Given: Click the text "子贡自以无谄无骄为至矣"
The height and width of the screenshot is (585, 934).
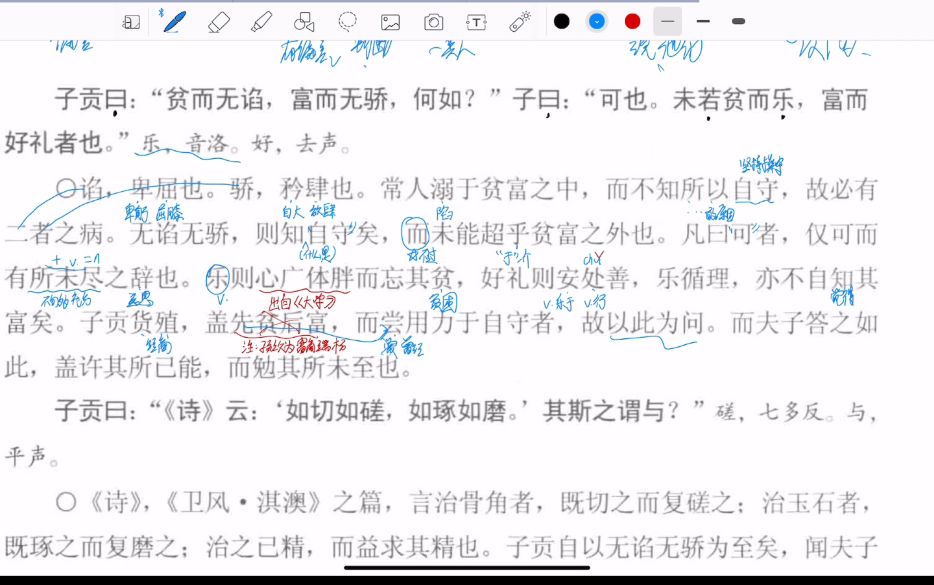Looking at the screenshot, I should pos(642,547).
